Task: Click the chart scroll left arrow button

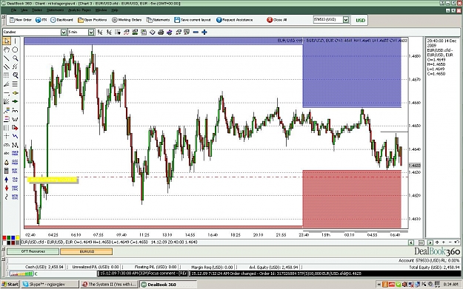Action: coord(411,242)
